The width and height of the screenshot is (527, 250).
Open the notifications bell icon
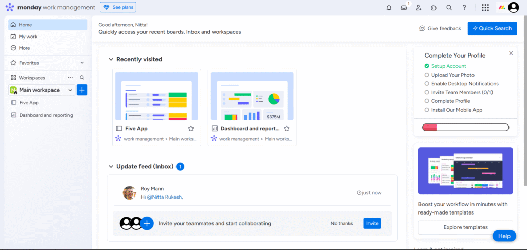(389, 8)
